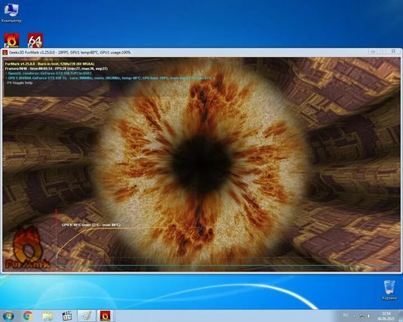The image size is (403, 322).
Task: Open Media Player Classic taskbar icon
Action: click(x=67, y=316)
